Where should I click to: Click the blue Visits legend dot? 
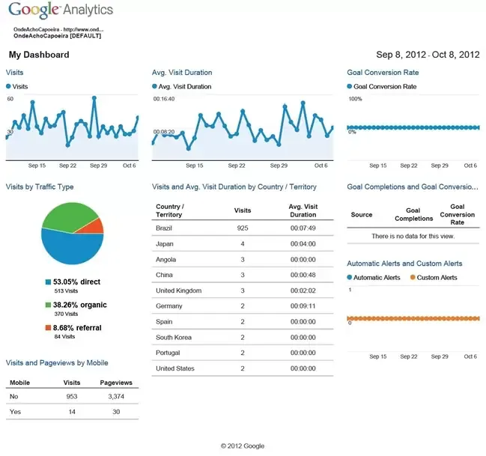click(x=9, y=87)
